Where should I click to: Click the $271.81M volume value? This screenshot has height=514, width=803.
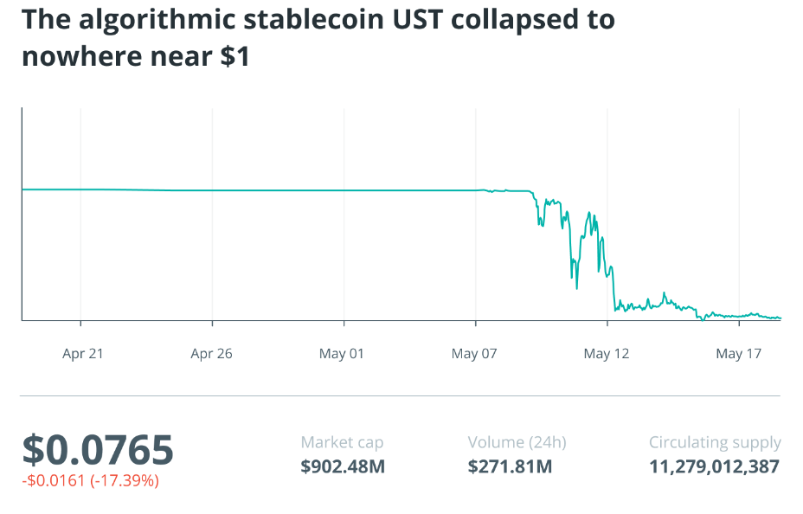click(x=510, y=467)
